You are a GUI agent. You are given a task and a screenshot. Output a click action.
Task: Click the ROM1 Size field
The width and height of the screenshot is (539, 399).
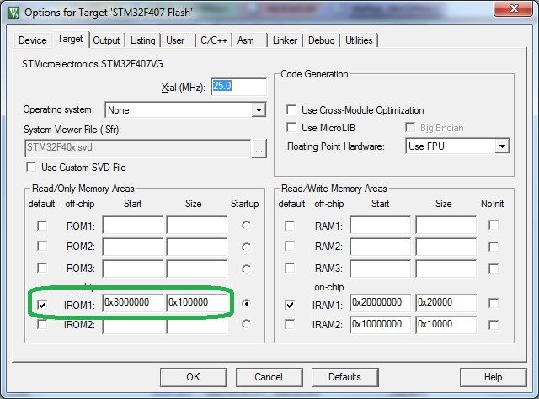[x=197, y=226]
